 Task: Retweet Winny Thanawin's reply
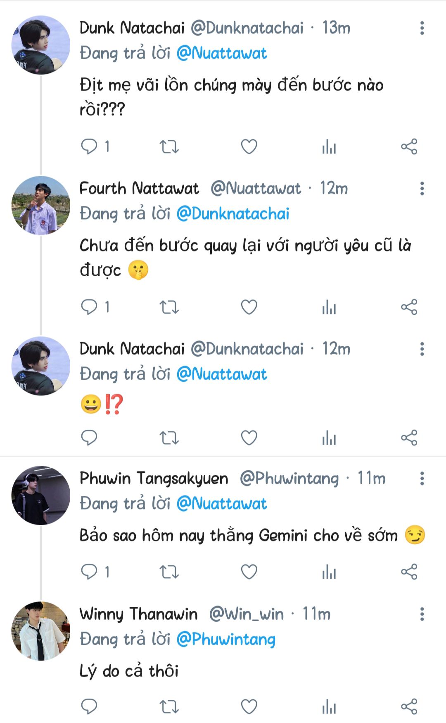[x=169, y=706]
